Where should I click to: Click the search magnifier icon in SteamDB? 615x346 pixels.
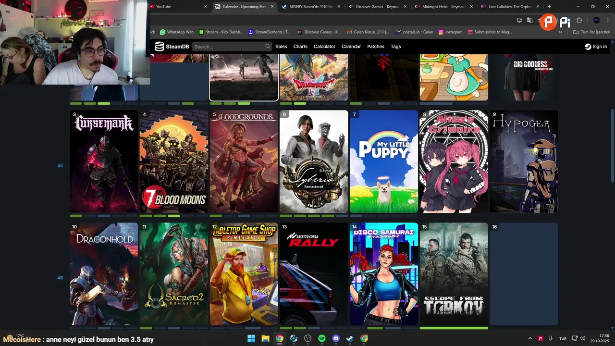[x=268, y=47]
